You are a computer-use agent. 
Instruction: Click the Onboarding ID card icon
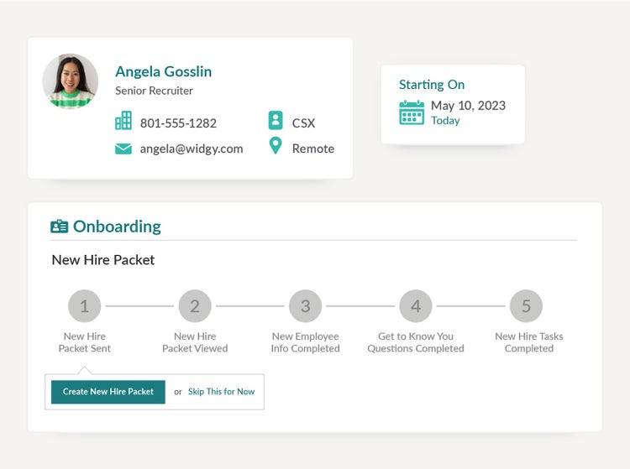click(60, 227)
